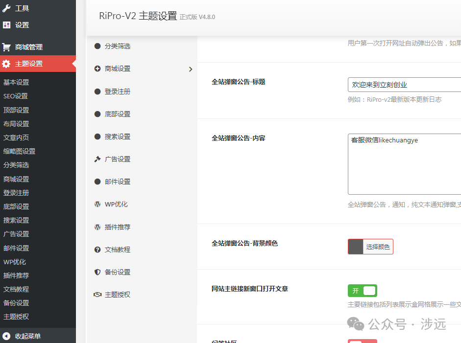461x343 pixels.
Task: Go to SEO设置 in the dark sidebar
Action: 16,96
